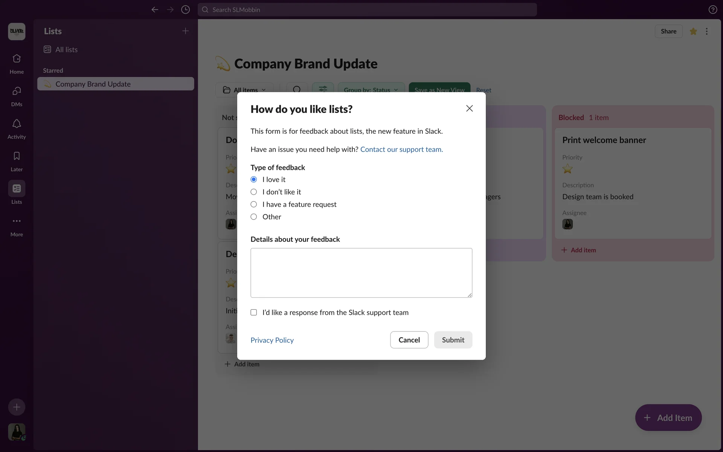
Task: Open the Group by: Status dropdown
Action: tap(371, 90)
